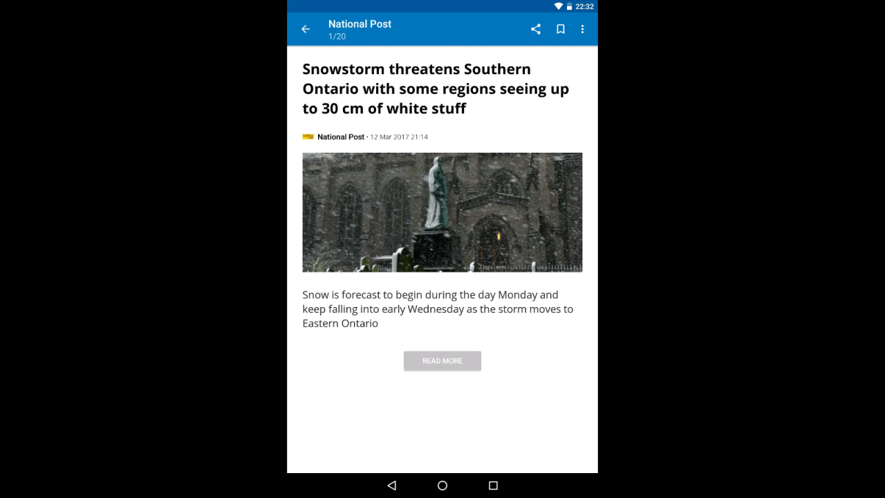Image resolution: width=885 pixels, height=498 pixels.
Task: Tap the back arrow in the header
Action: 306,29
